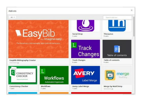Click the Add-ons dialog title
Image resolution: width=142 pixels, height=101 pixels.
[12, 11]
